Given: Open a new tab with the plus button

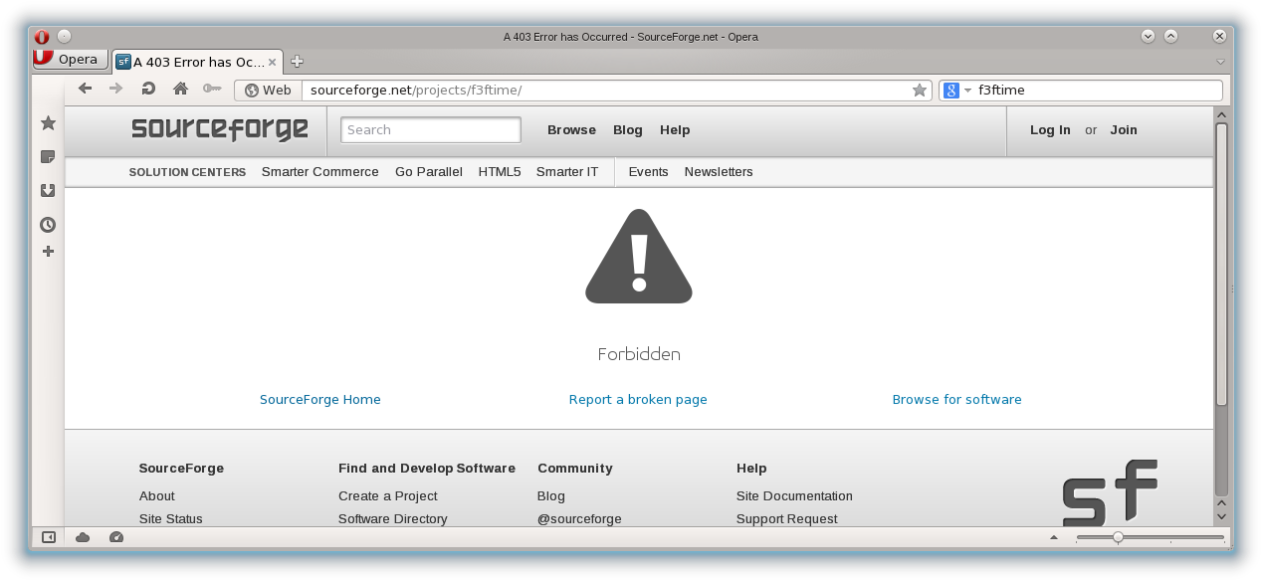Looking at the screenshot, I should [297, 62].
